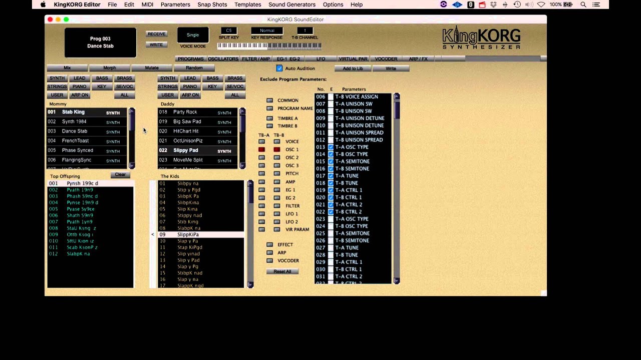Click the Dropbox menu bar icon
The height and width of the screenshot is (360, 641).
(x=494, y=4)
